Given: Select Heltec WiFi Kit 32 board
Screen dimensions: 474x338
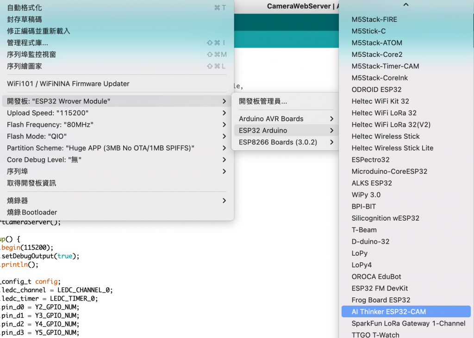Looking at the screenshot, I should pos(406,101).
